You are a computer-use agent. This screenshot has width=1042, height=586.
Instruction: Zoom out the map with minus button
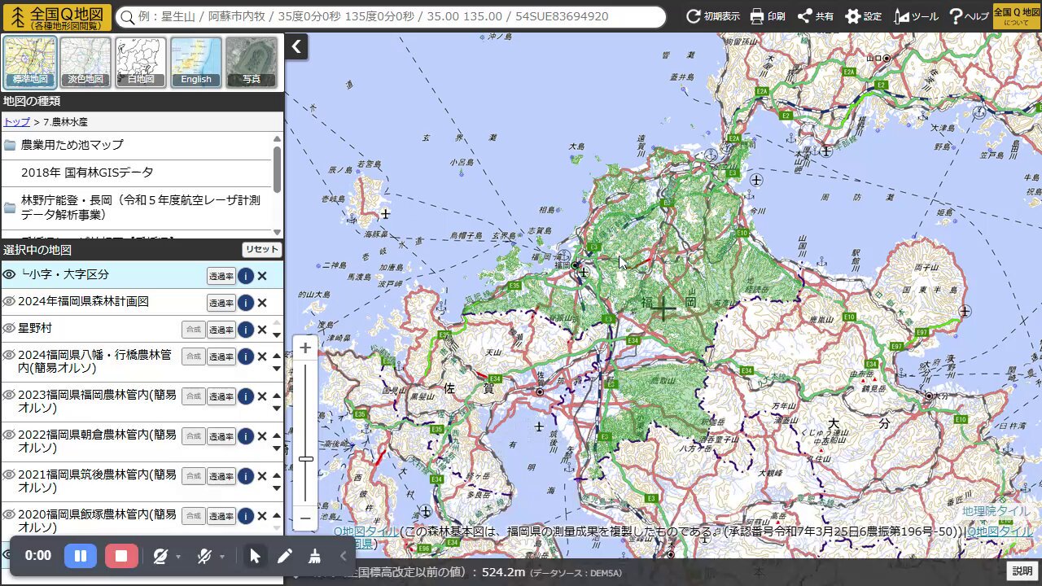pos(305,518)
